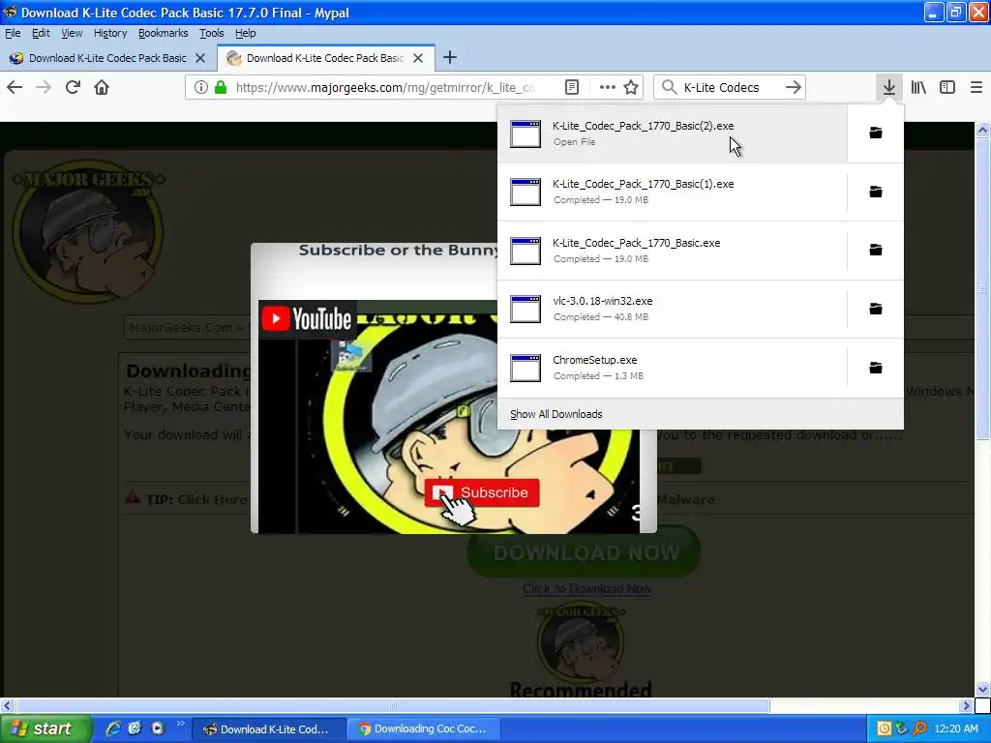This screenshot has width=991, height=743.
Task: Go back using the browser back arrow
Action: [15, 87]
